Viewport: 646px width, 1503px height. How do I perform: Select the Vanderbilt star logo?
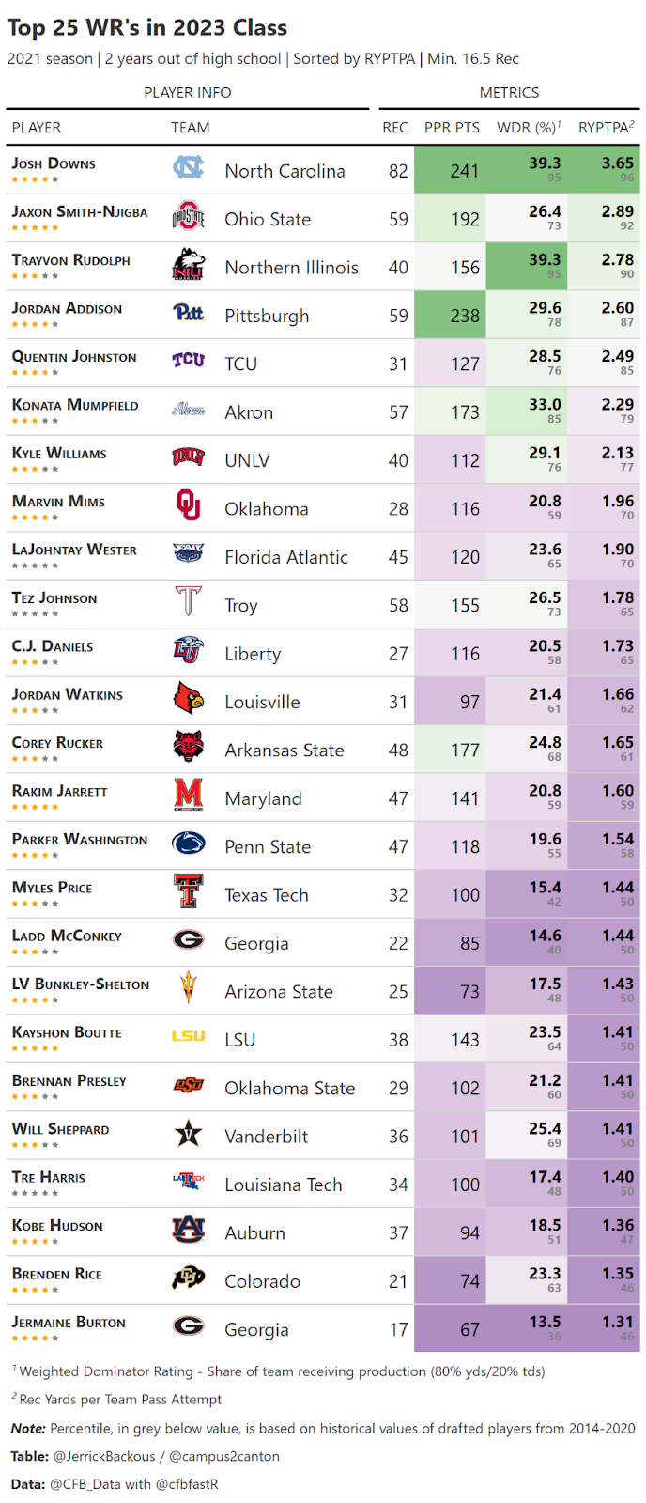(x=188, y=1135)
